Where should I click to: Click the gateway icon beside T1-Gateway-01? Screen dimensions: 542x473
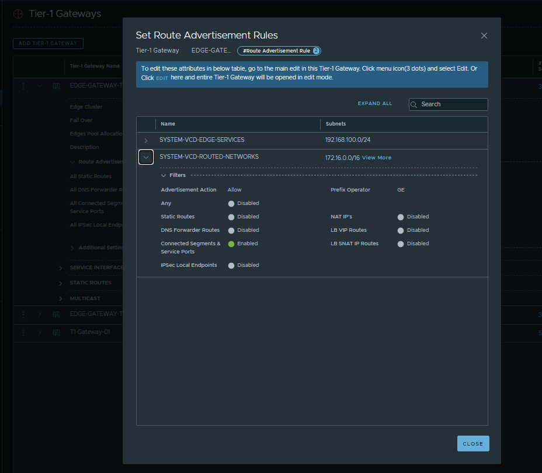point(57,332)
